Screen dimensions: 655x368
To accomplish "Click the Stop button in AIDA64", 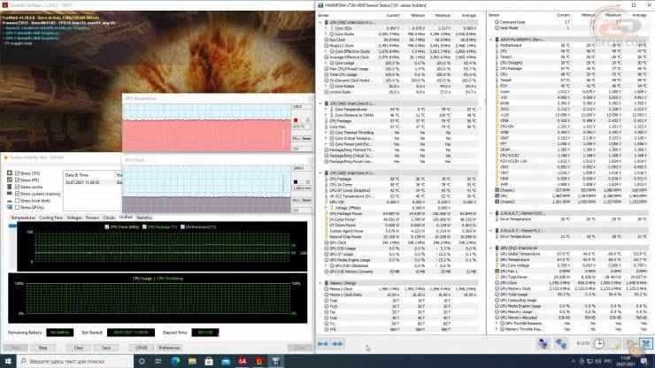I will coord(42,348).
